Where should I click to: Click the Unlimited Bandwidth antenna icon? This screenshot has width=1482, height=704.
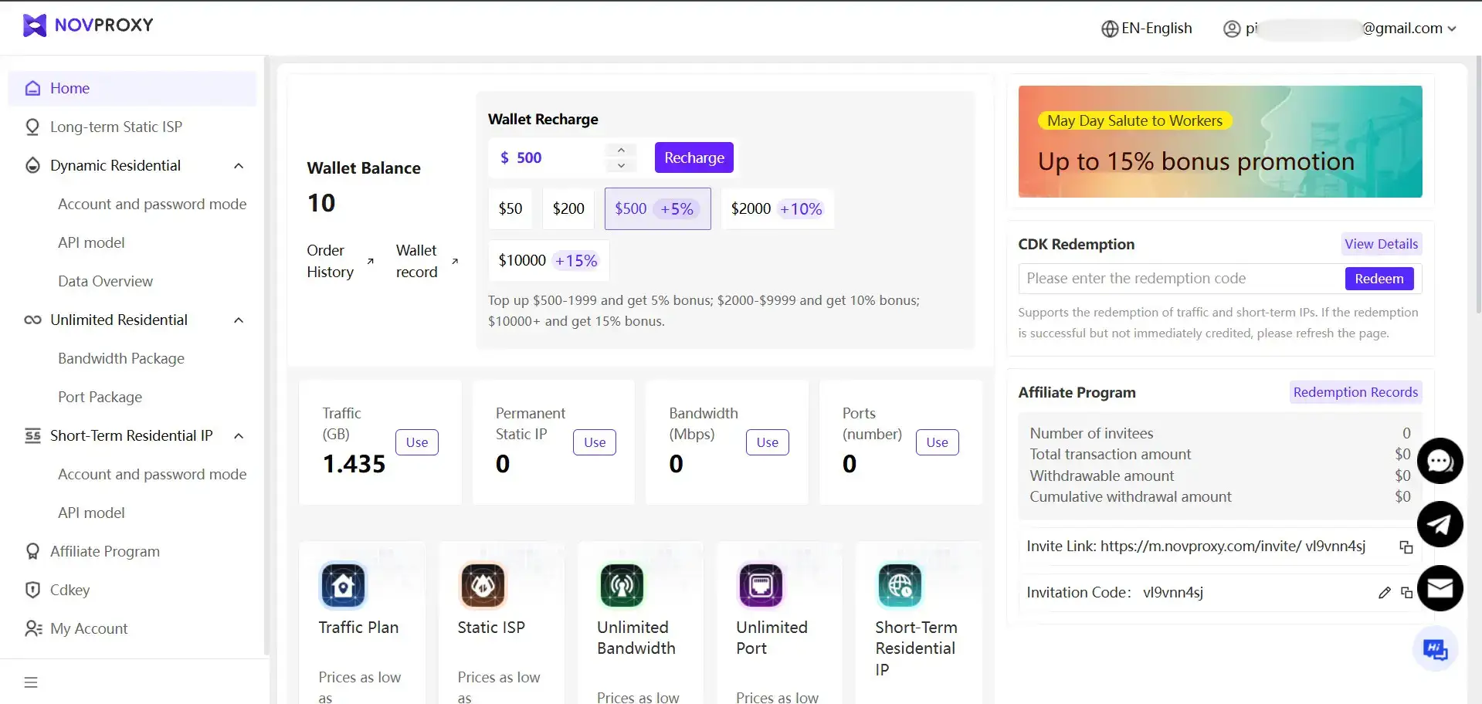click(x=622, y=586)
